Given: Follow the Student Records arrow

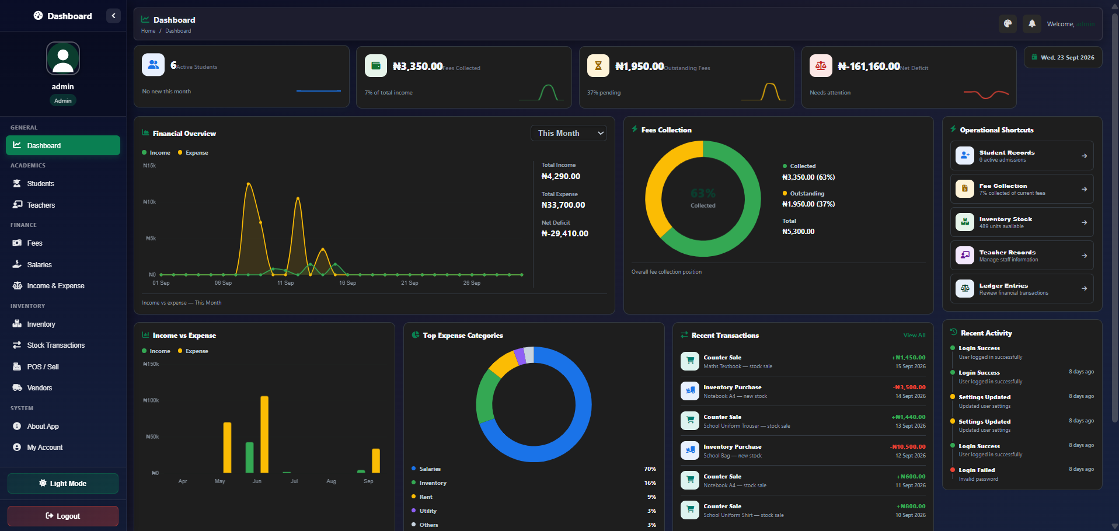Looking at the screenshot, I should (1084, 156).
